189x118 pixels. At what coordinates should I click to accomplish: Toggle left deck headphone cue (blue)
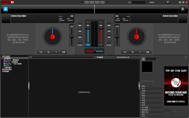click(88, 45)
